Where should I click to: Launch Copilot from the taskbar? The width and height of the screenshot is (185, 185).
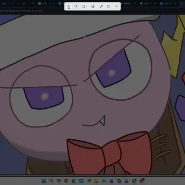pos(59,181)
